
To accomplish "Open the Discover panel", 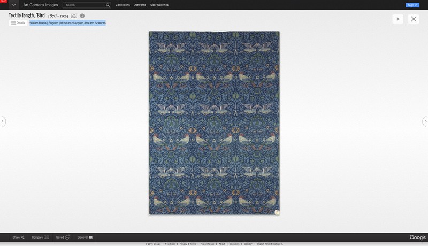I will coord(85,237).
